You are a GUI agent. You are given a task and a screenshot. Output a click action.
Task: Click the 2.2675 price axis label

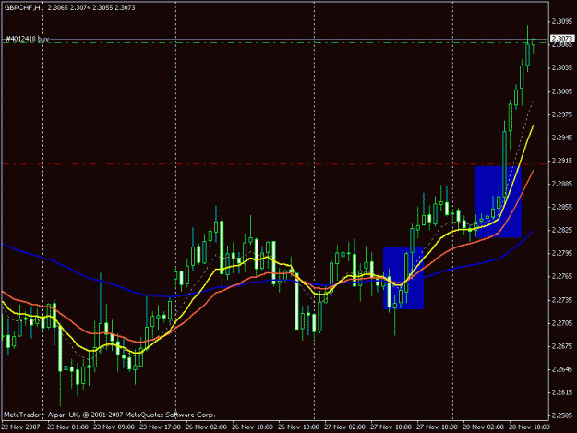pos(562,346)
